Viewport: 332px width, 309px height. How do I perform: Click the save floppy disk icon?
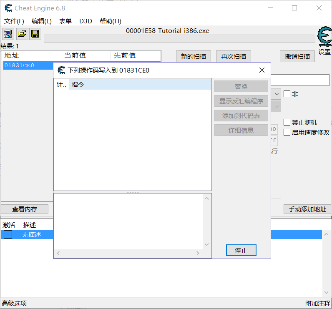pos(35,34)
